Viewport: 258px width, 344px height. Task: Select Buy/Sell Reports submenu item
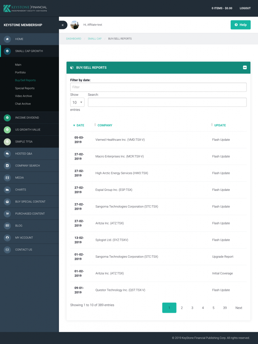pyautogui.click(x=25, y=80)
